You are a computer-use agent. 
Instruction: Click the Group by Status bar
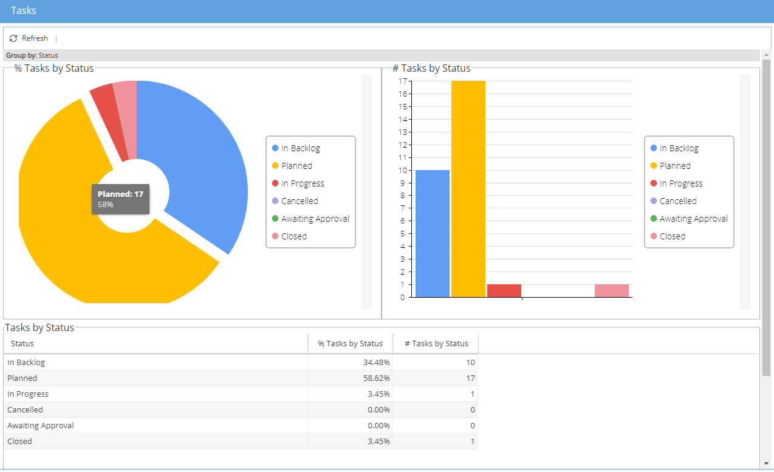(382, 55)
